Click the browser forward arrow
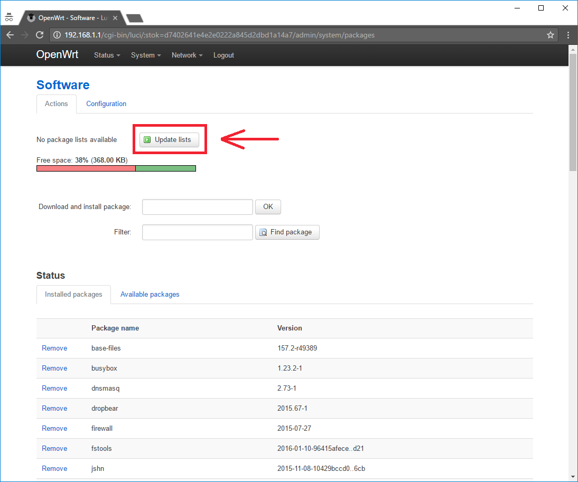The height and width of the screenshot is (482, 578). click(x=25, y=35)
